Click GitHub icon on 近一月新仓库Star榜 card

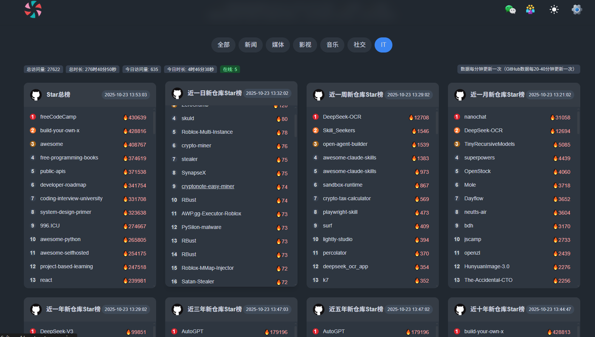460,95
